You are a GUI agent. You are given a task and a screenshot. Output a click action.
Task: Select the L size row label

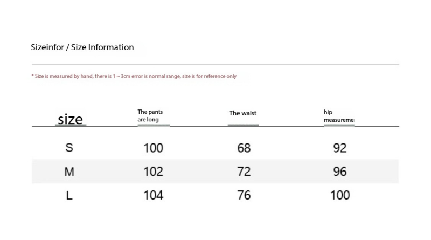pyautogui.click(x=69, y=195)
